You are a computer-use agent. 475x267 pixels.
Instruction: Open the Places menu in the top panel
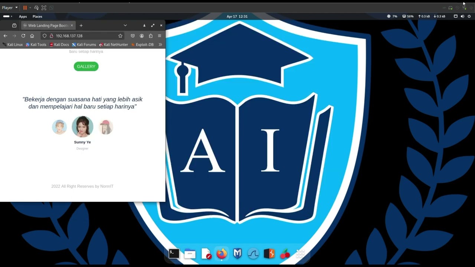point(37,16)
